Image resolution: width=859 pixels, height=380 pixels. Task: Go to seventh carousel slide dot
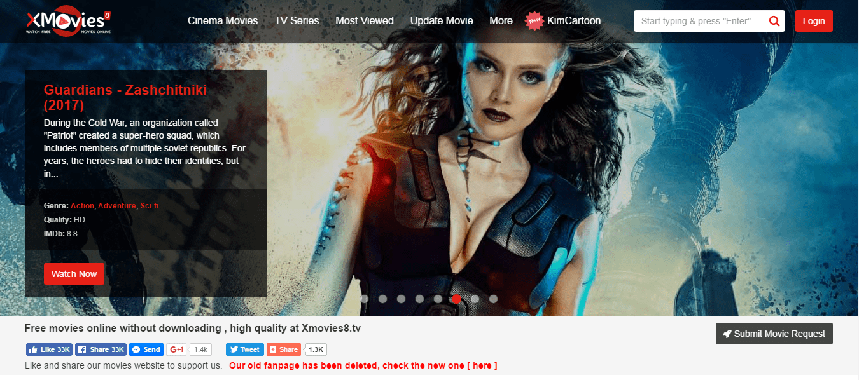point(475,298)
